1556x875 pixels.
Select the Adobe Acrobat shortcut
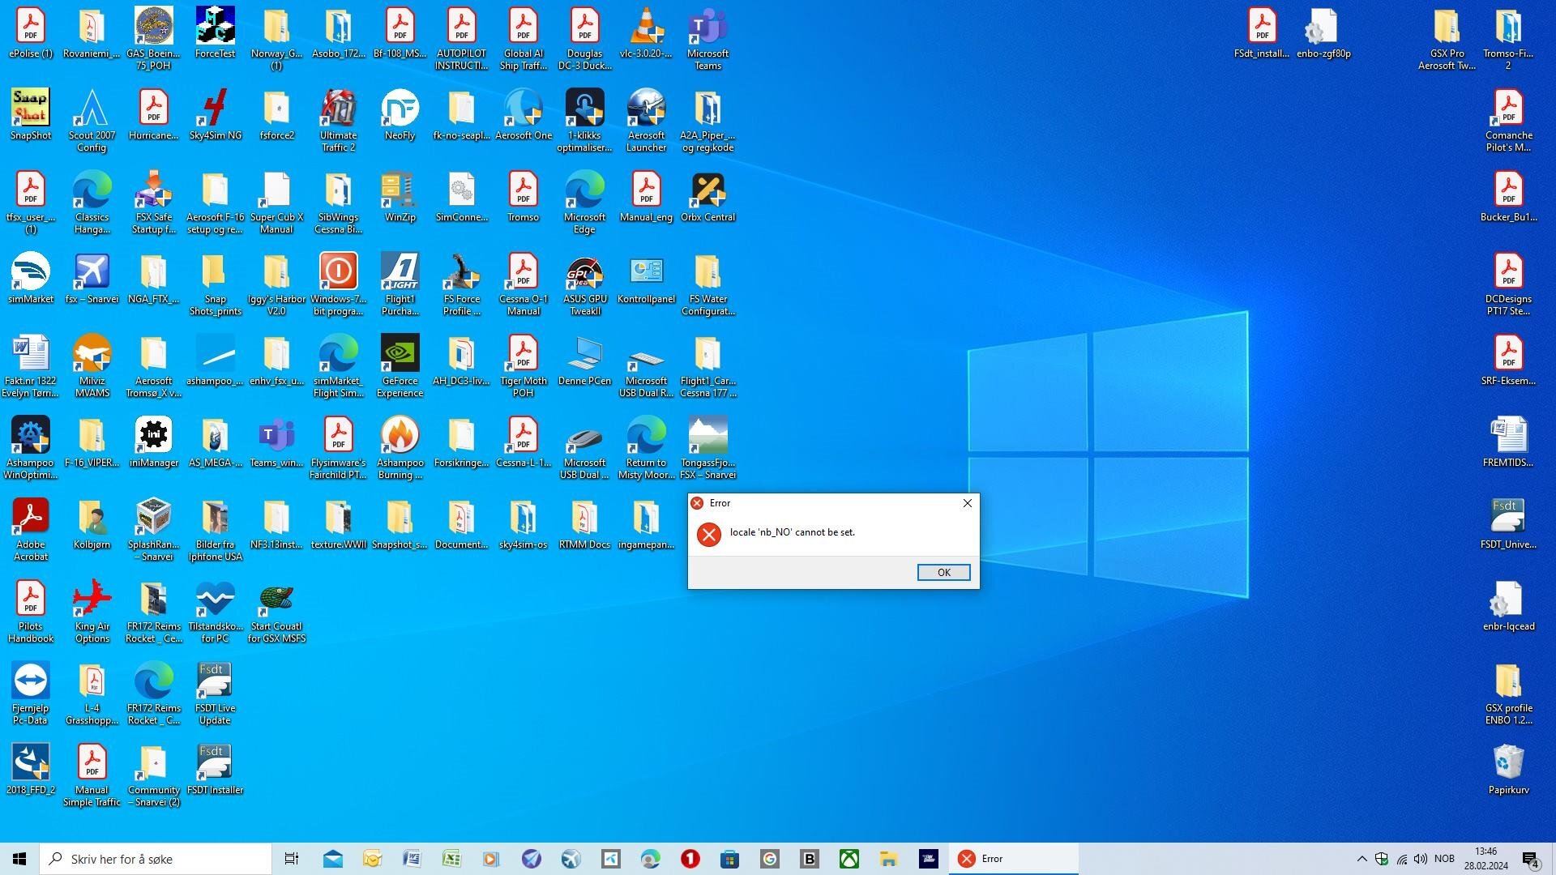(30, 530)
